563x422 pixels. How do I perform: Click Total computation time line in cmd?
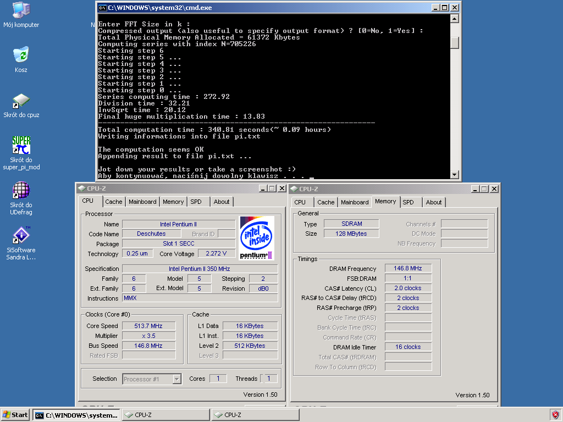click(x=214, y=130)
